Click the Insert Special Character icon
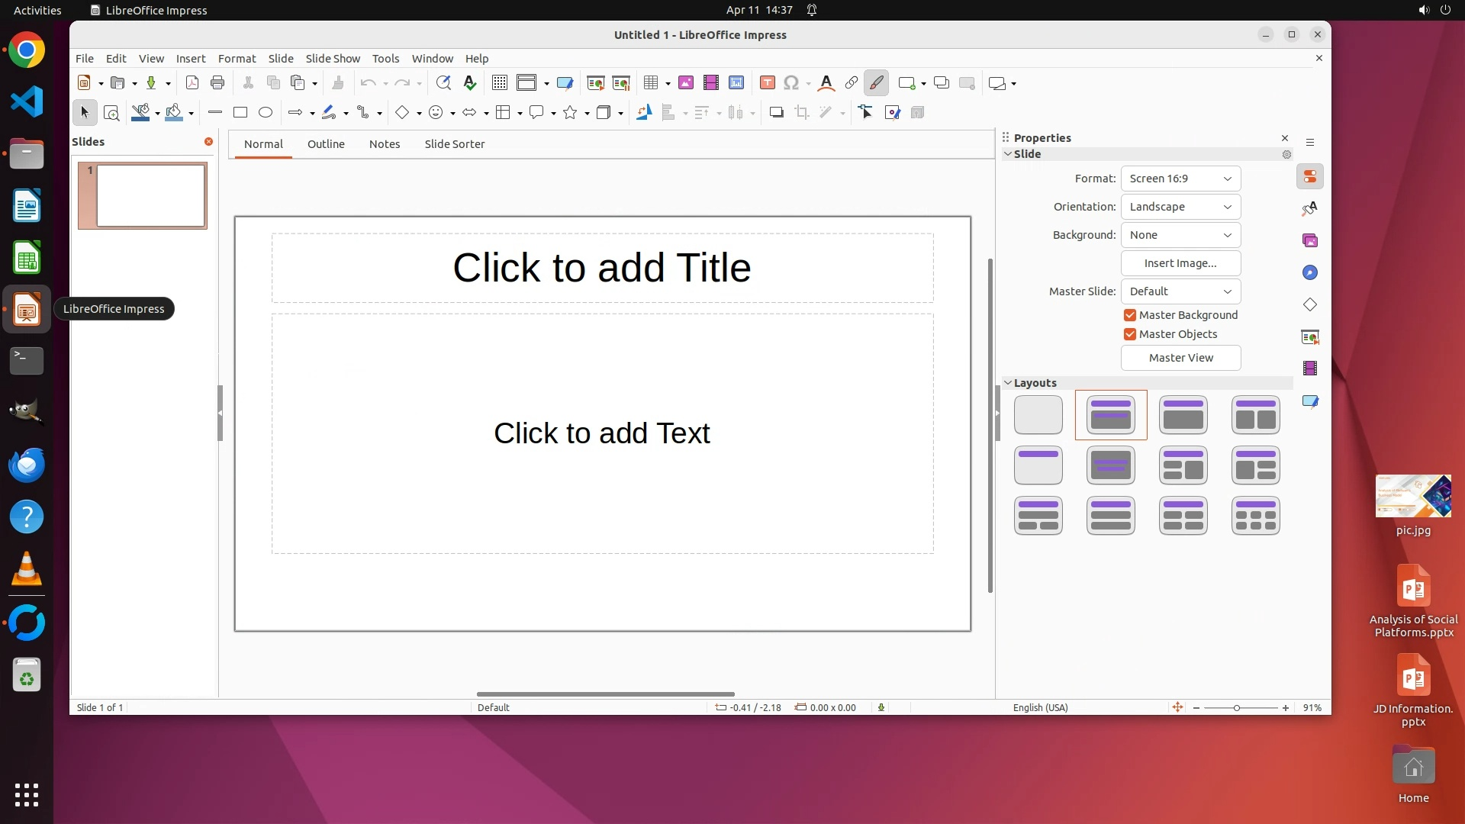The image size is (1465, 824). click(791, 83)
